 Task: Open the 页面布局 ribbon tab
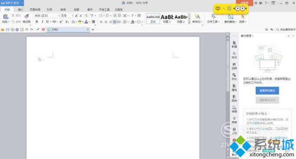35,10
